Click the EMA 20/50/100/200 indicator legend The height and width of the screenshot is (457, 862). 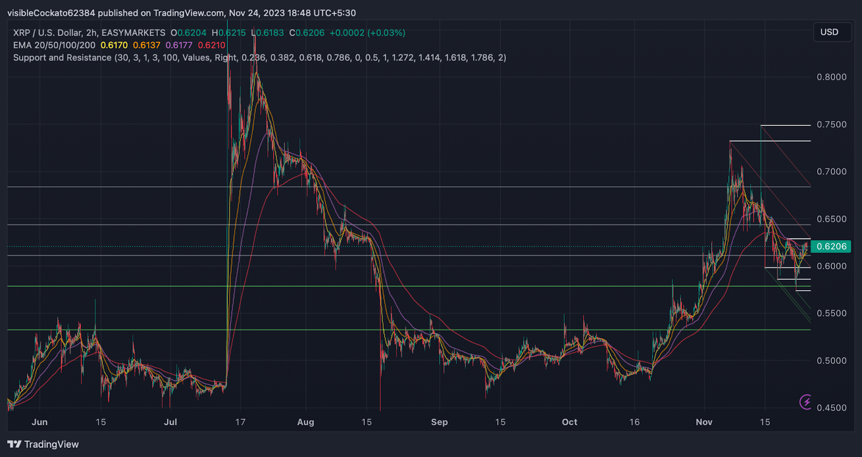54,45
